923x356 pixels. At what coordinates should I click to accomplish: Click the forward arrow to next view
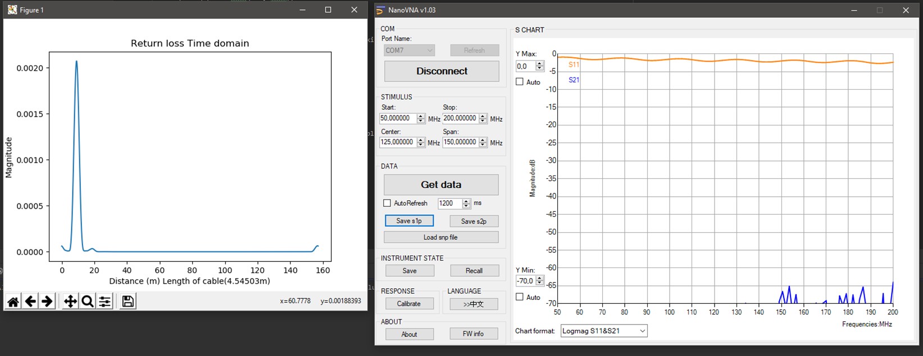tap(47, 302)
